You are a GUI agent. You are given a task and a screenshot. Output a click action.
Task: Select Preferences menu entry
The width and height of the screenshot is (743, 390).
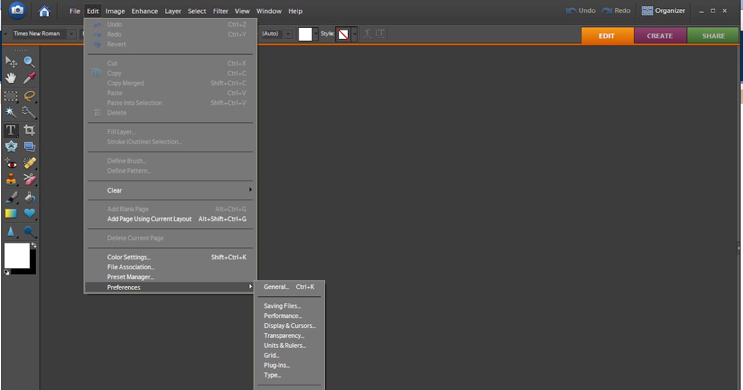point(170,287)
